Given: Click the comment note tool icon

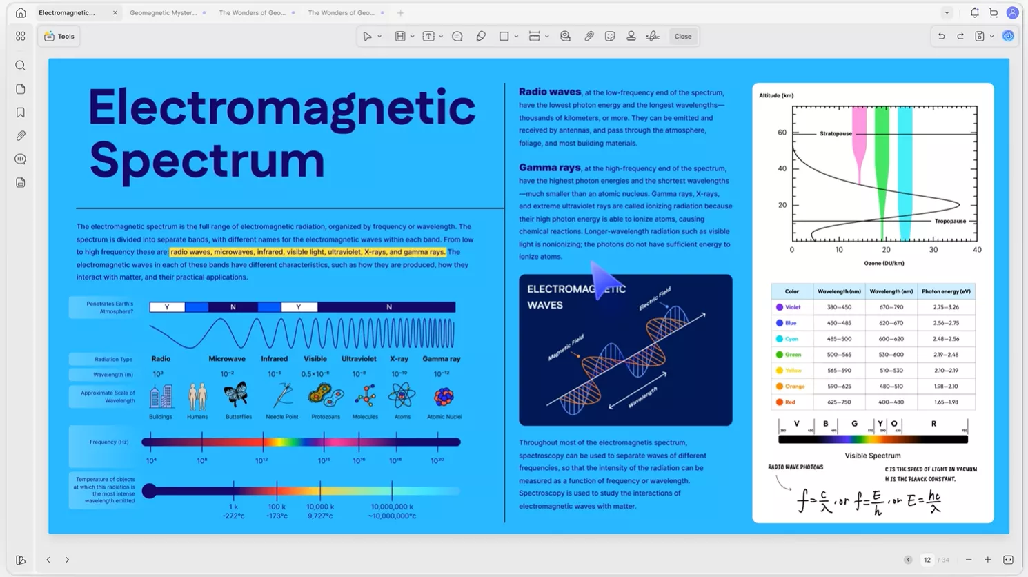Looking at the screenshot, I should point(457,37).
